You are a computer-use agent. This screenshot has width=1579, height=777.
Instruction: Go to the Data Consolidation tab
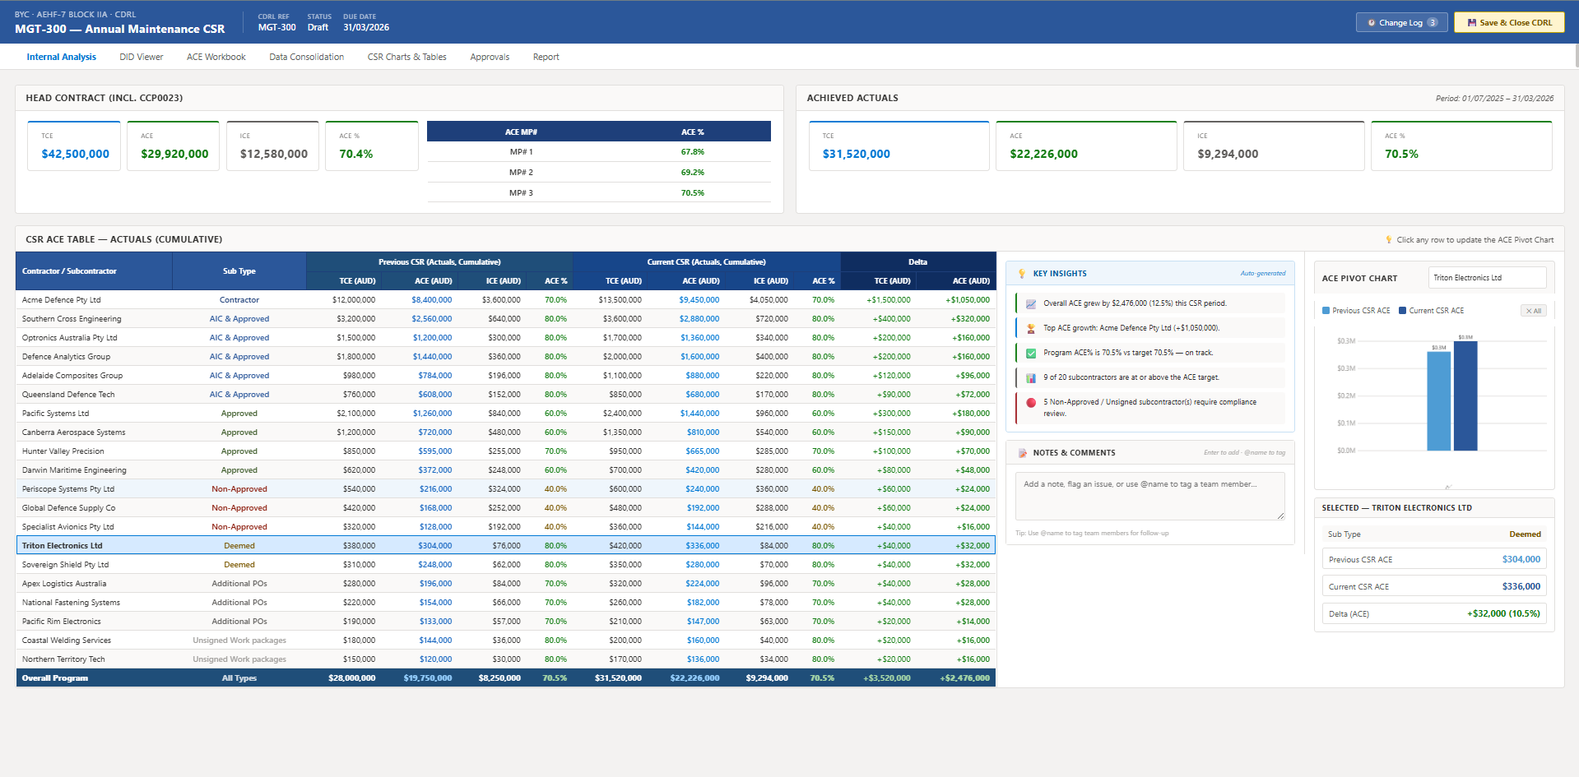click(307, 57)
